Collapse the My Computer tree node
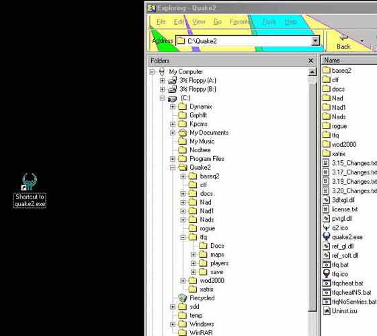Viewport: 377px width, 336px height. [152, 72]
